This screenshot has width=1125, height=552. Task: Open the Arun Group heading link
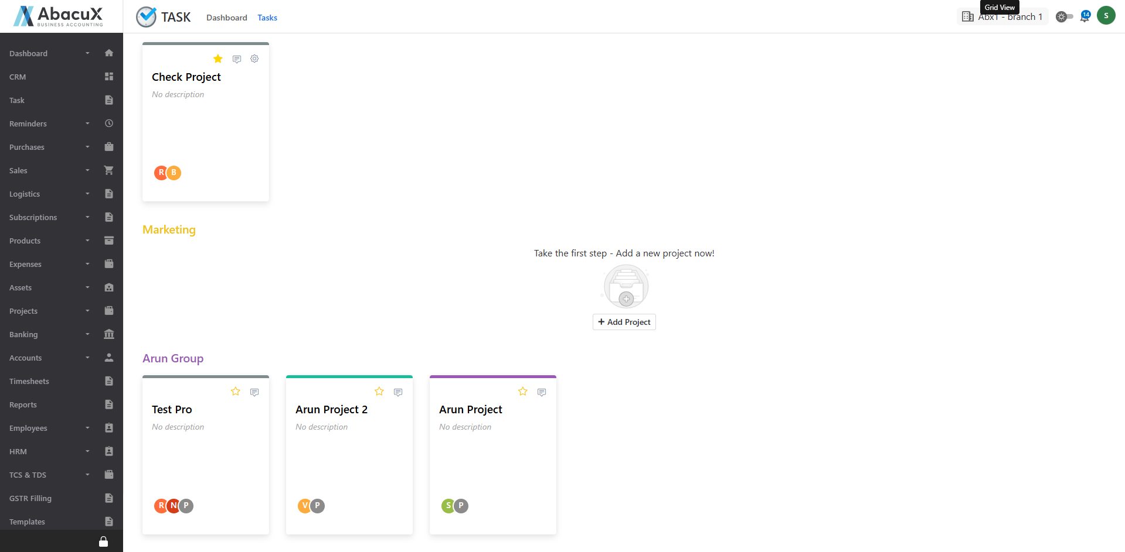click(173, 358)
